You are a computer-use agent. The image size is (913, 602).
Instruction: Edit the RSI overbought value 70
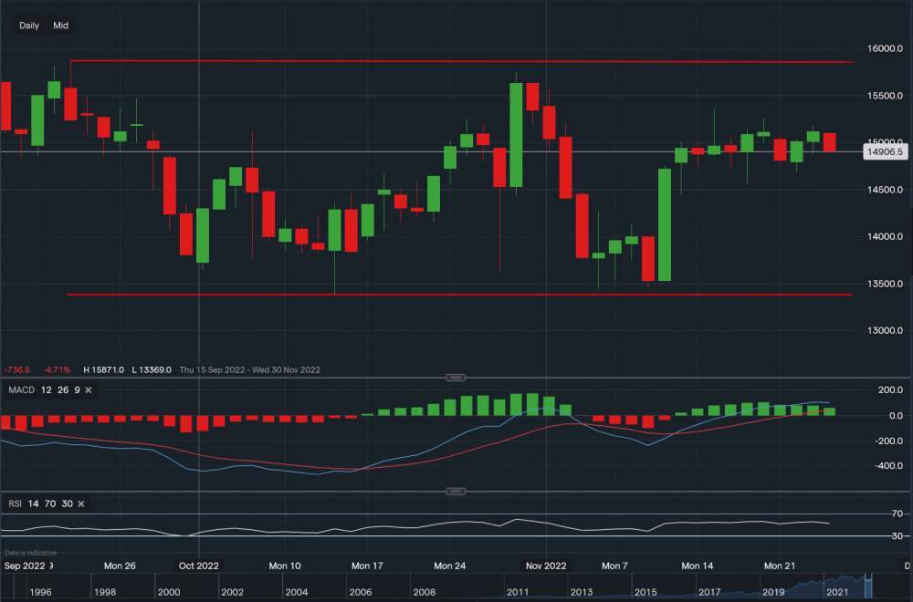pos(48,503)
